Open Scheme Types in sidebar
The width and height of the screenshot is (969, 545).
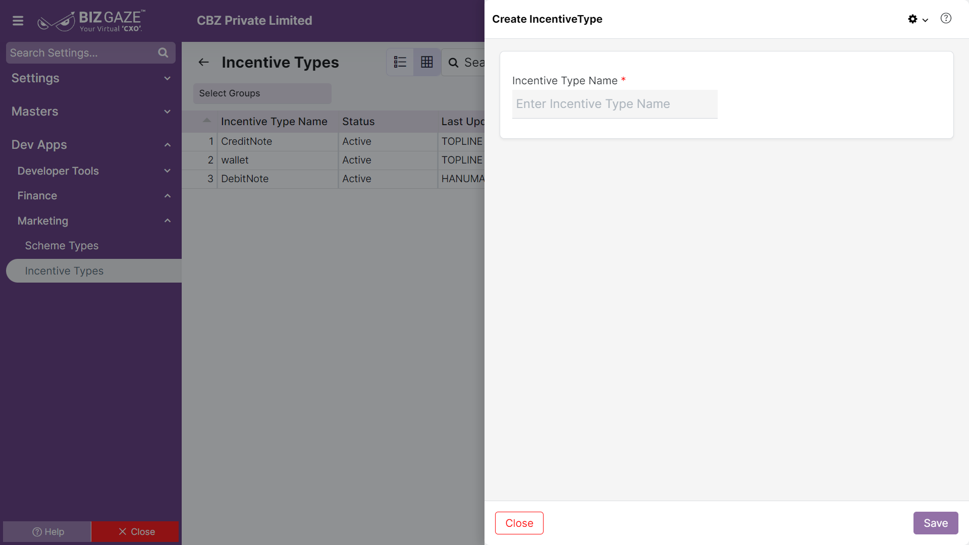(x=62, y=246)
